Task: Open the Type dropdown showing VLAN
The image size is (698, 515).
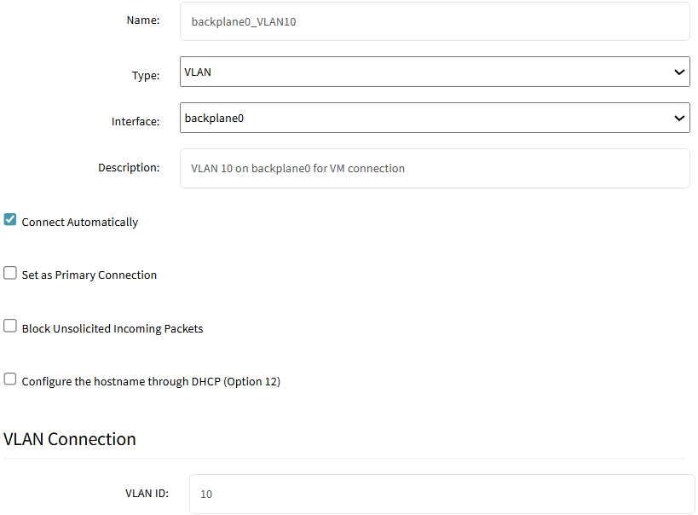Action: (435, 72)
